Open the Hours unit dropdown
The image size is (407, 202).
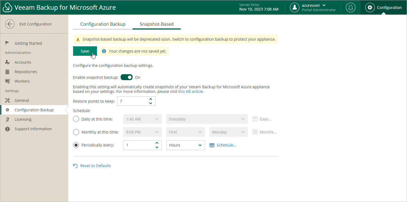pos(186,145)
